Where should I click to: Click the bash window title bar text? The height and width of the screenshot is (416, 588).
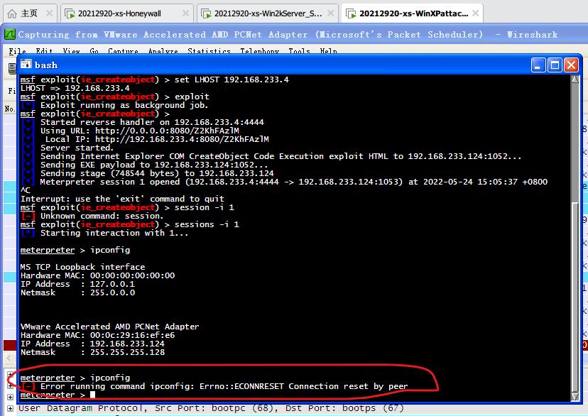click(x=46, y=65)
